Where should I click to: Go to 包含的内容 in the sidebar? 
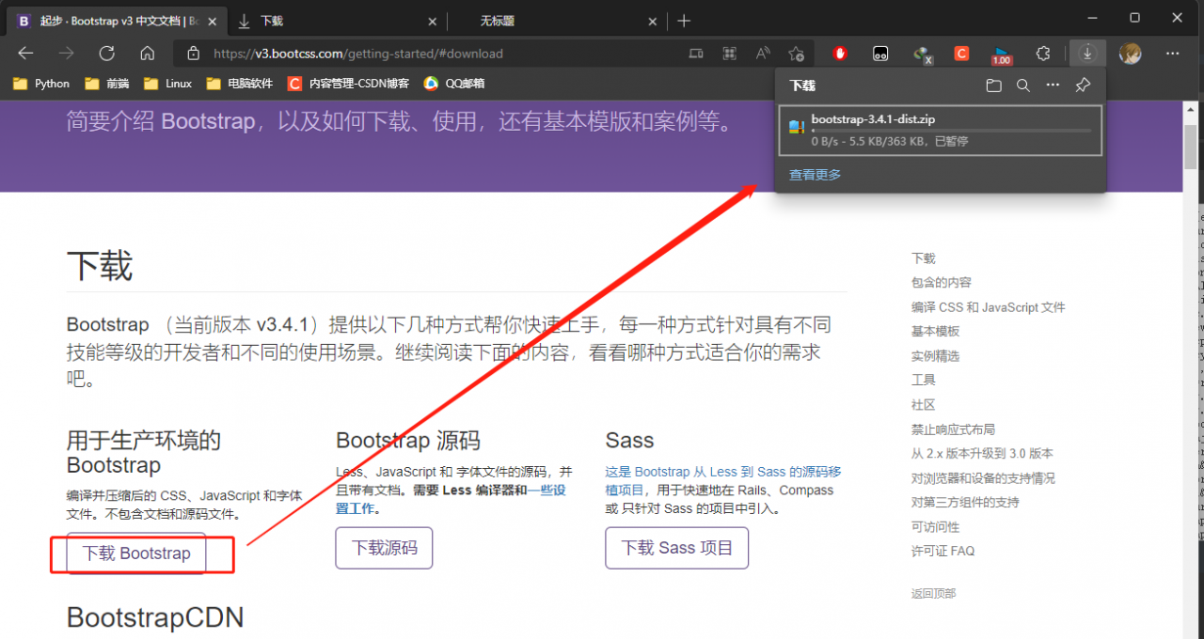[x=942, y=283]
